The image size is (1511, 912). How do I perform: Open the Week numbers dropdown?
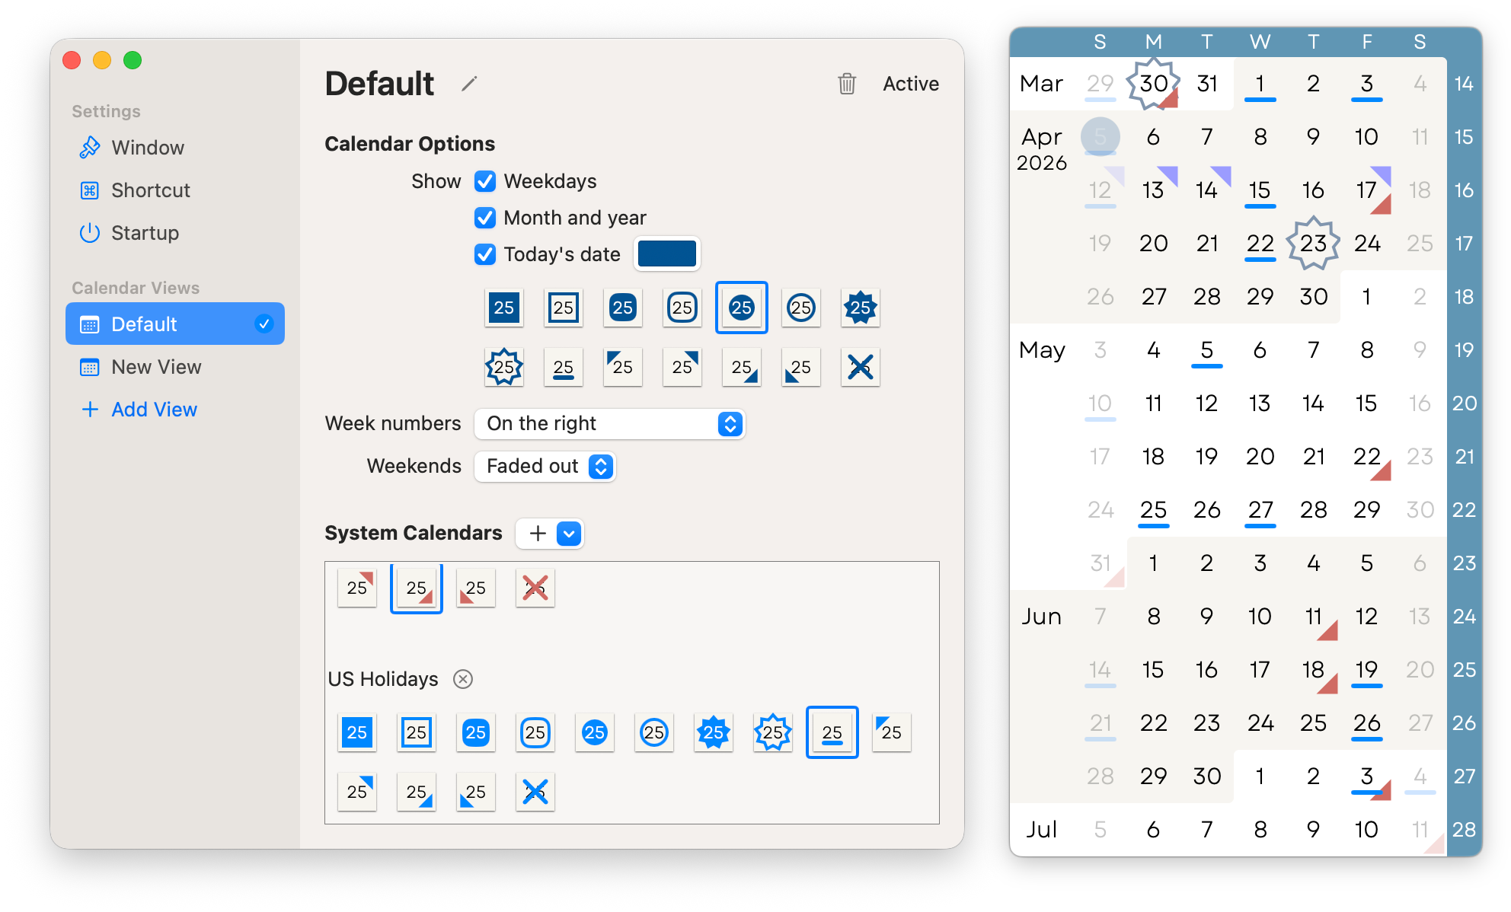pos(609,423)
